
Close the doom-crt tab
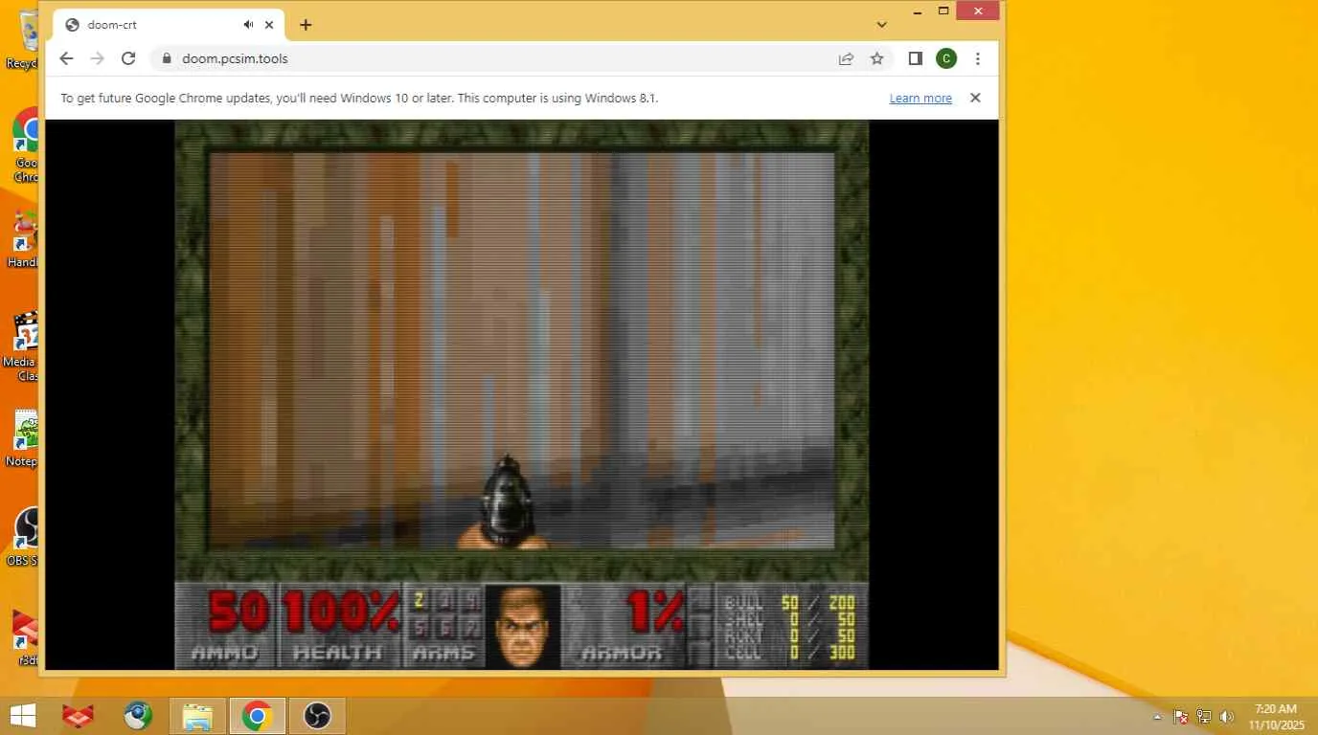point(269,25)
